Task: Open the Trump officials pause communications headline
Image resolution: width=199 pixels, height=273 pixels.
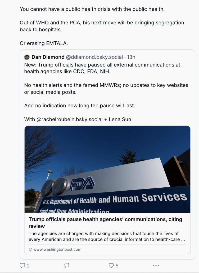Action: [x=105, y=223]
